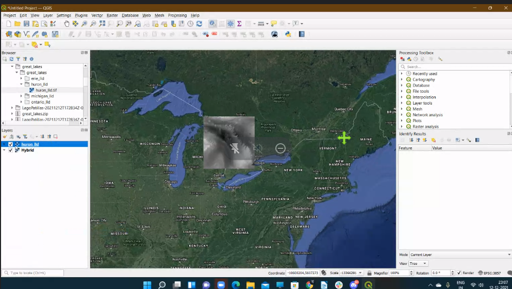512x289 pixels.
Task: Expand the Cartography toolbox group
Action: [x=402, y=79]
